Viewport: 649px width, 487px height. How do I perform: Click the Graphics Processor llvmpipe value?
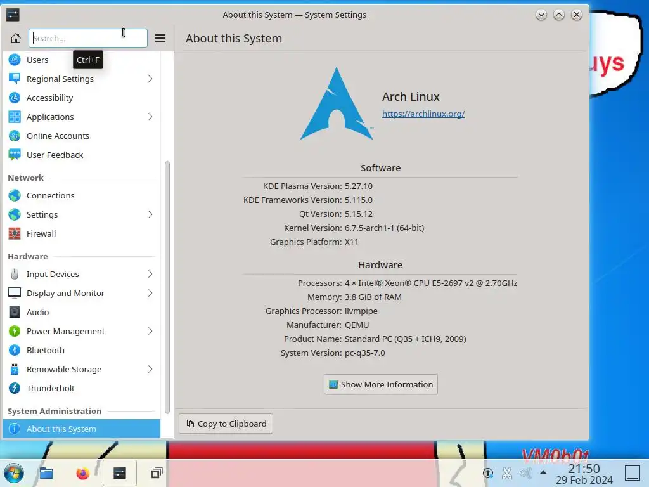[361, 311]
